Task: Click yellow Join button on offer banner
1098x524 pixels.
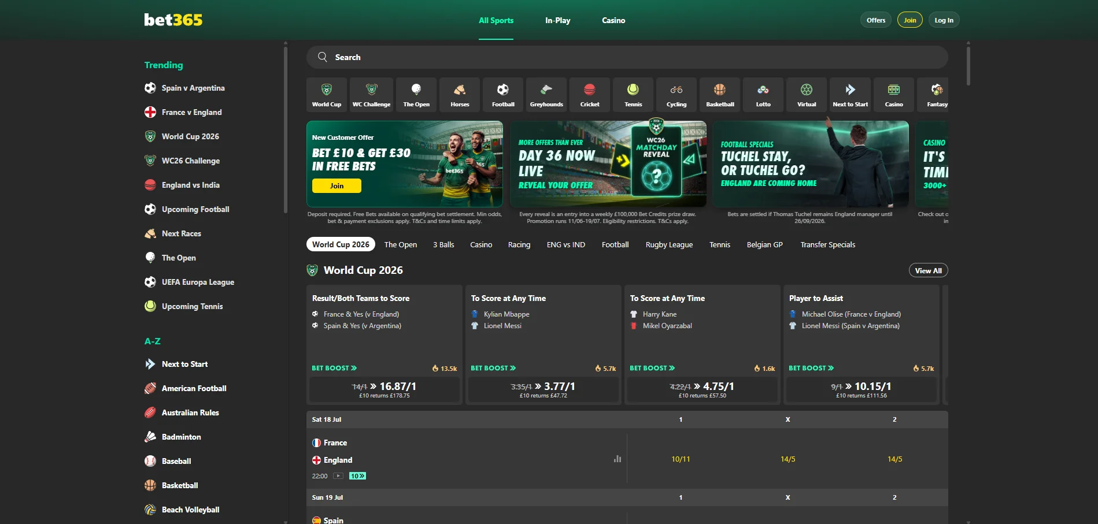Action: pyautogui.click(x=337, y=185)
